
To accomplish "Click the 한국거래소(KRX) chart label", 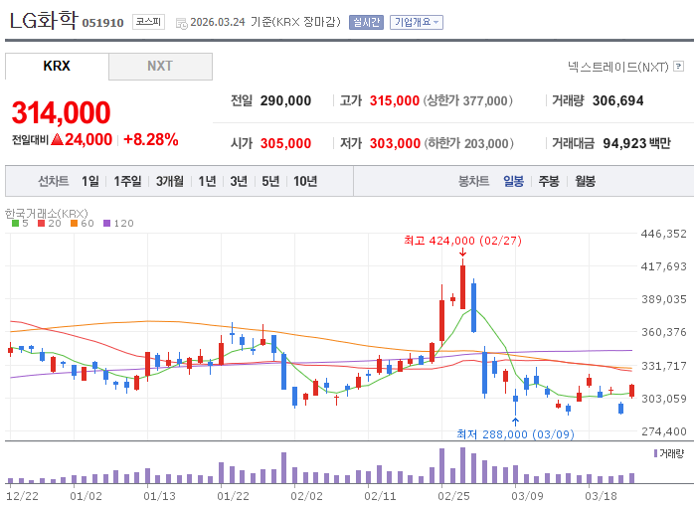I will [x=47, y=214].
